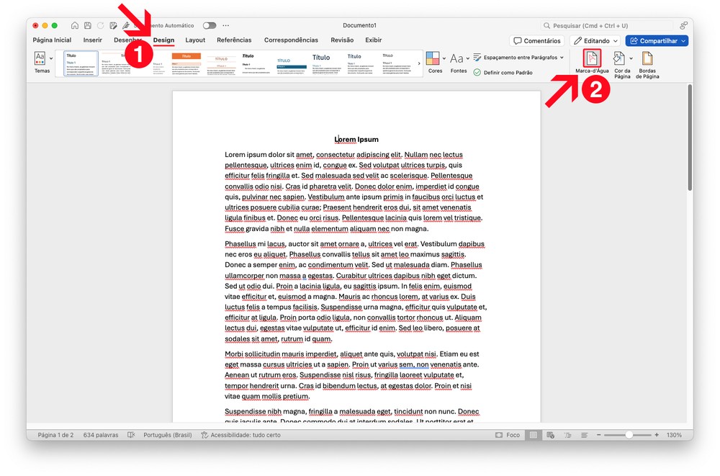Click the zoom in plus icon
720x476 pixels.
657,435
